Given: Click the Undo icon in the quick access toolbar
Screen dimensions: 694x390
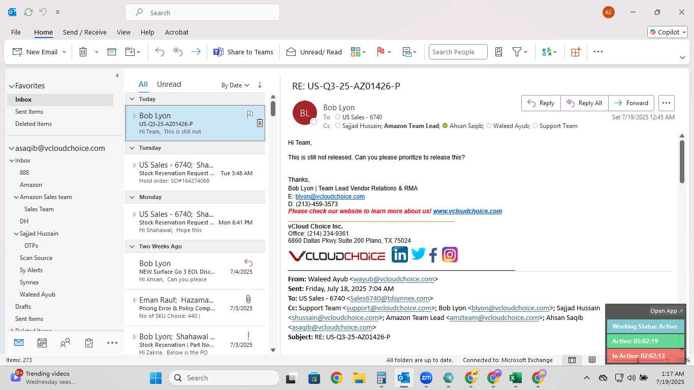Looking at the screenshot, I should 43,12.
